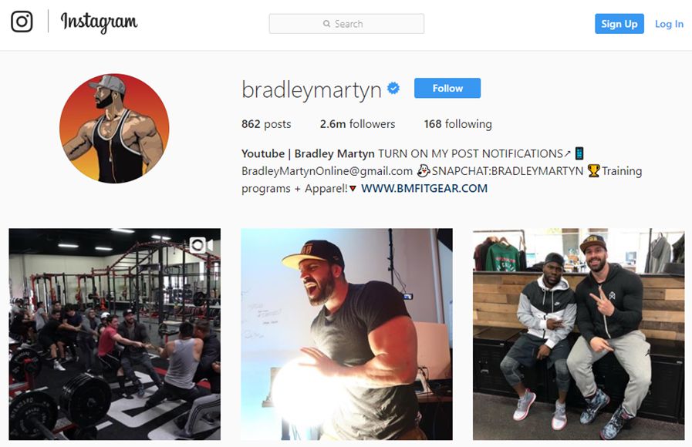Click the Instagram camera logo icon
The width and height of the screenshot is (692, 447).
click(22, 21)
